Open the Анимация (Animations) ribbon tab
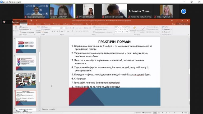 click(57, 24)
